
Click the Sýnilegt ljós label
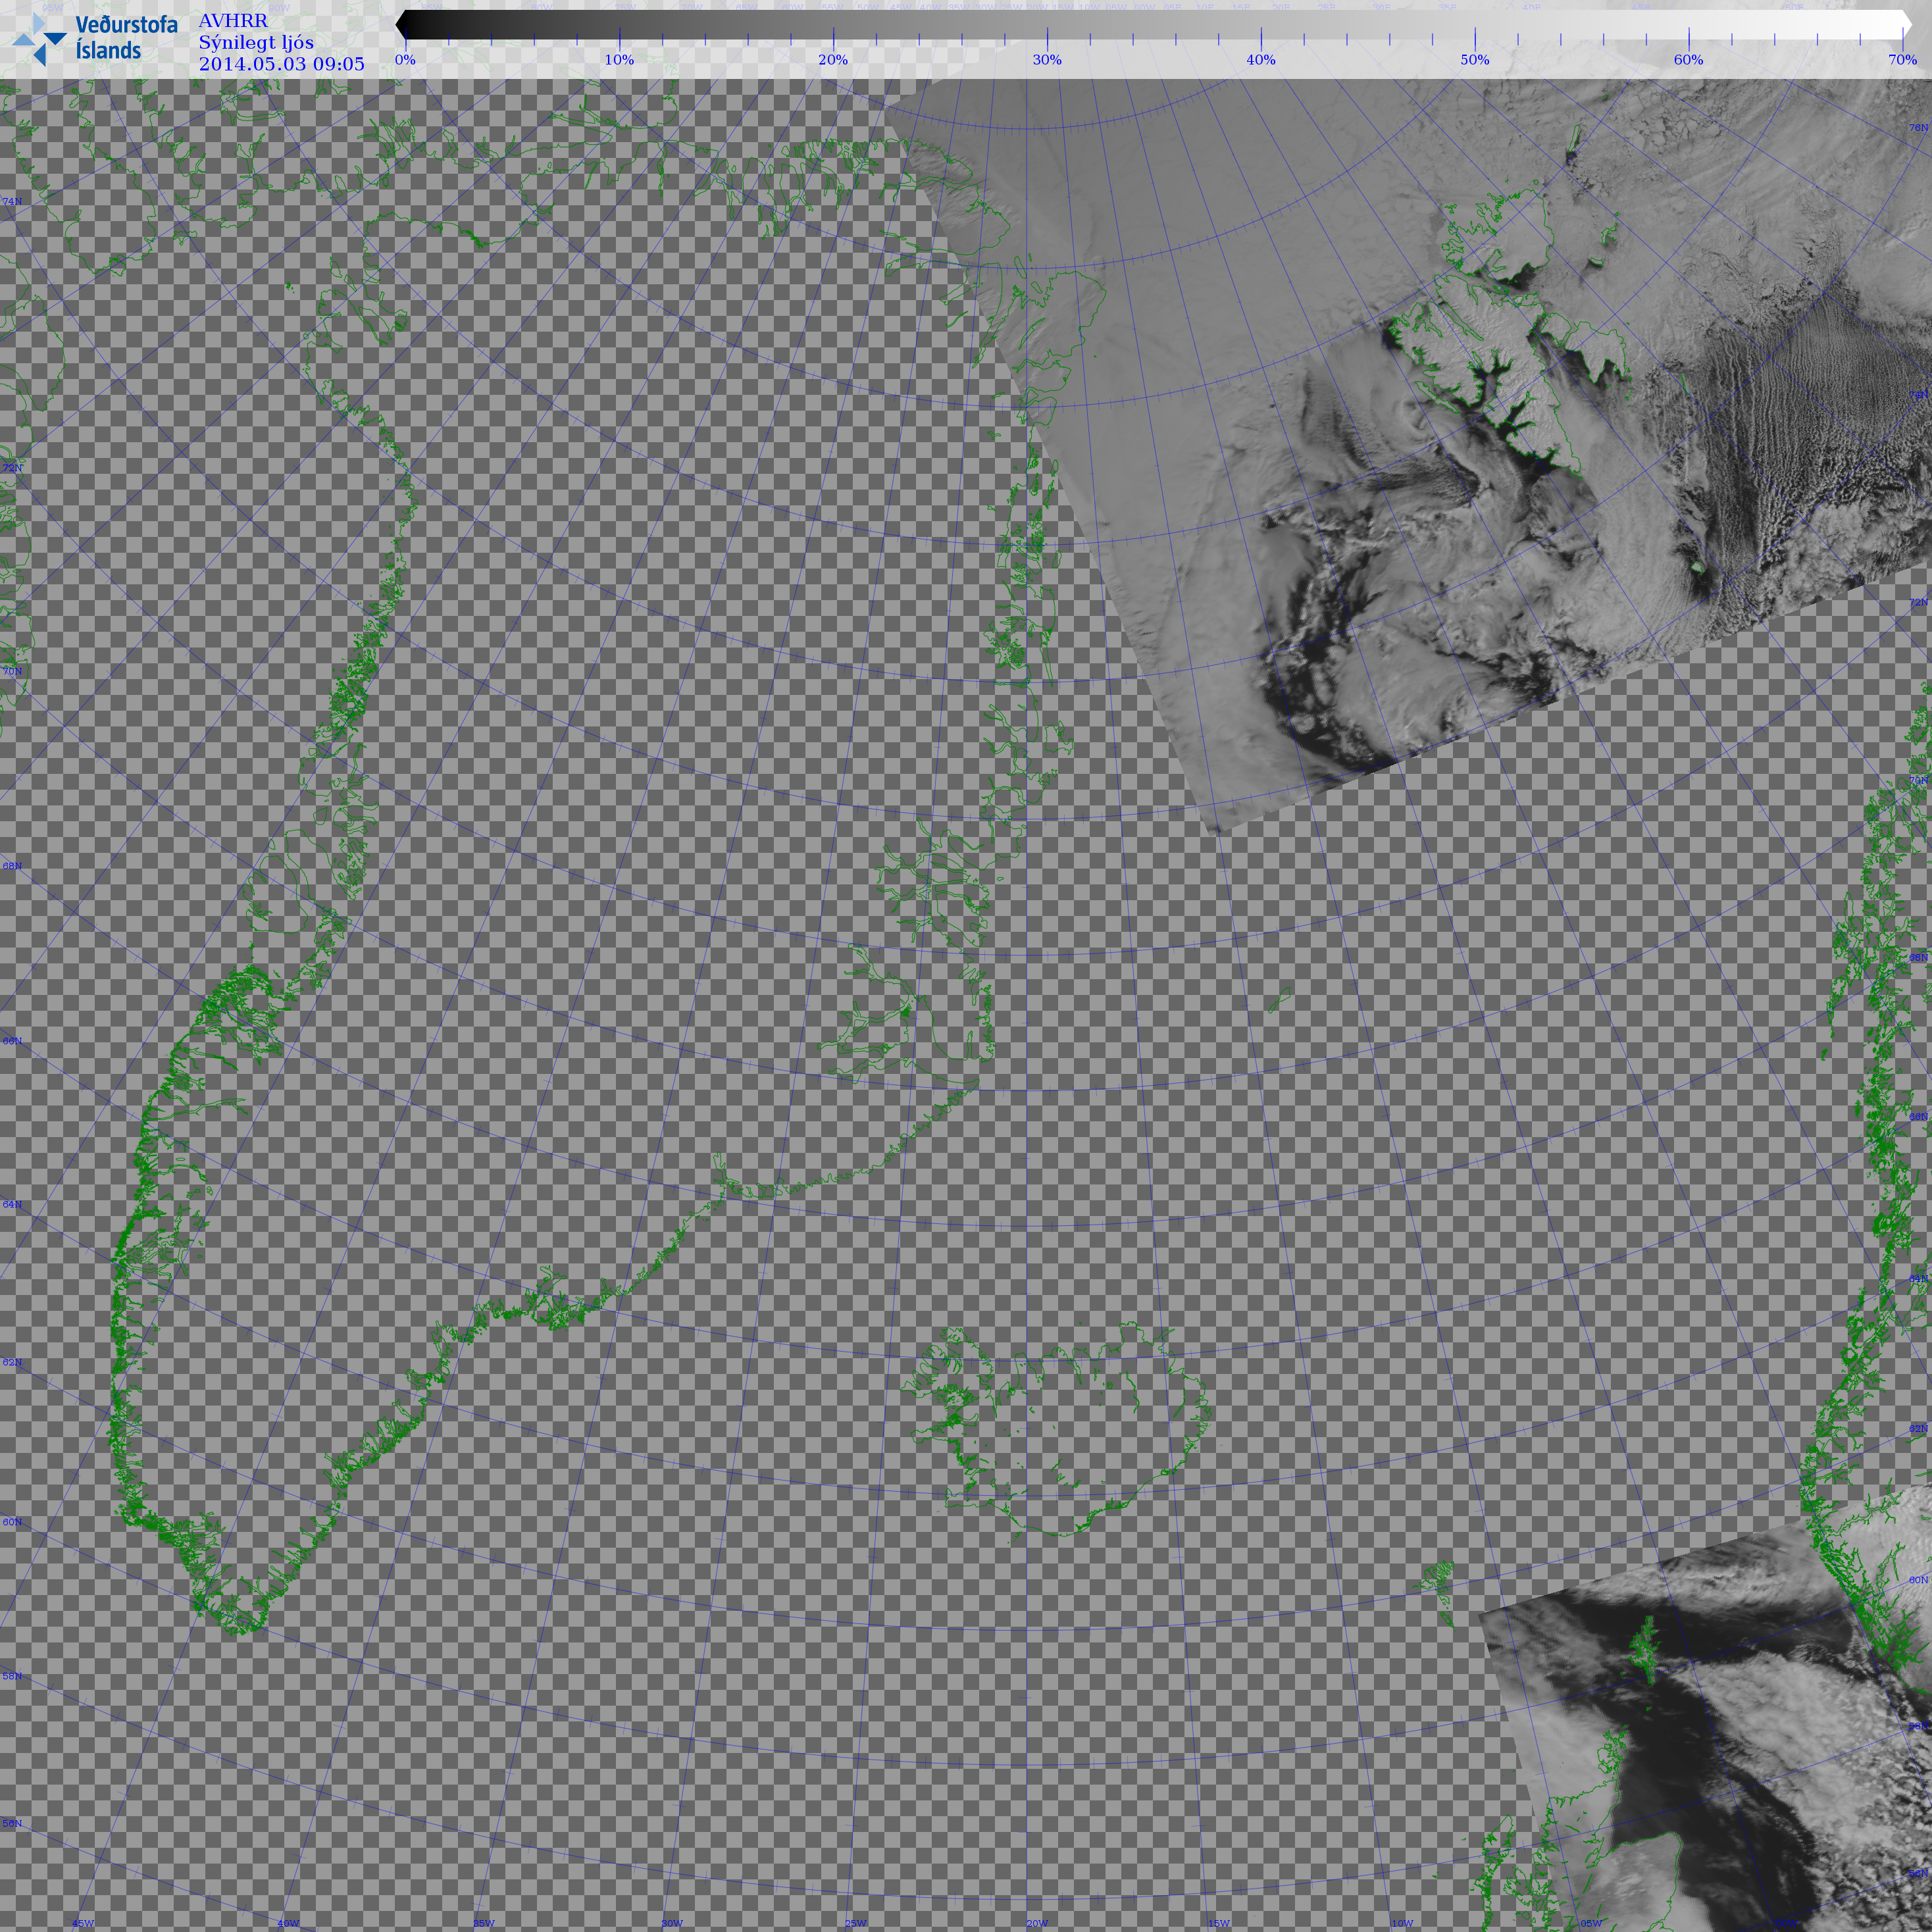[x=256, y=42]
